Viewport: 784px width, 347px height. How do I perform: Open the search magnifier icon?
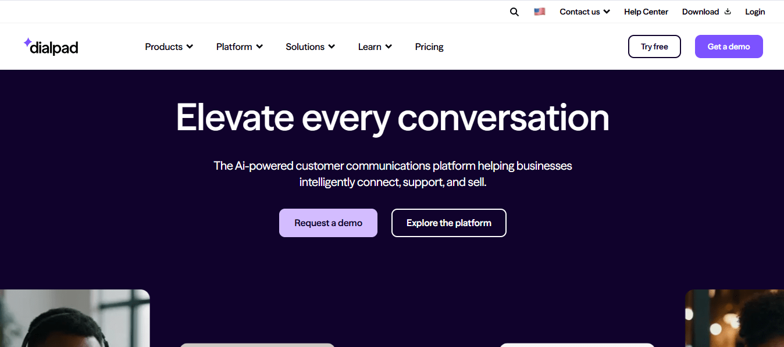pyautogui.click(x=514, y=12)
